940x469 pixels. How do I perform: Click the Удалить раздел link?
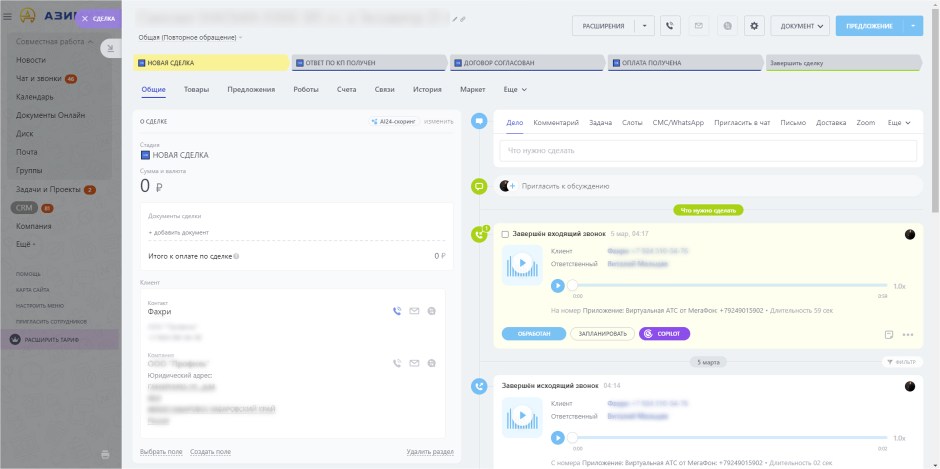click(x=430, y=452)
